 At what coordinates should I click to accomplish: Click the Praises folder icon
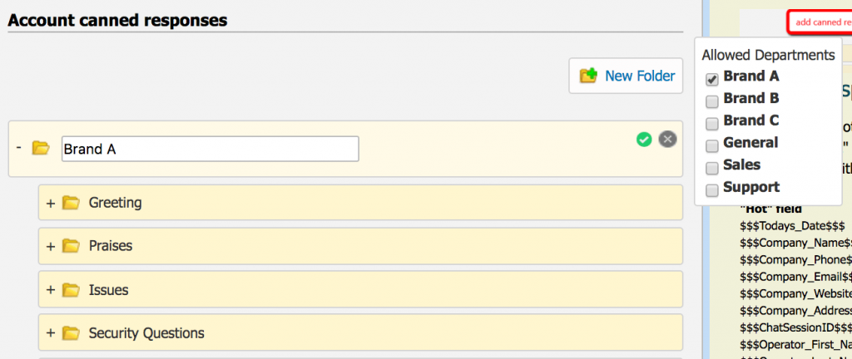point(71,247)
